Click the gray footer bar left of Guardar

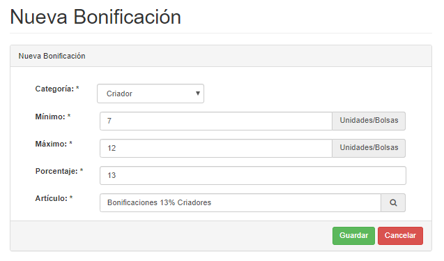[171, 236]
